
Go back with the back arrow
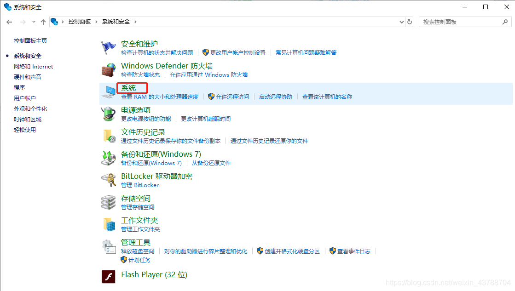9,22
